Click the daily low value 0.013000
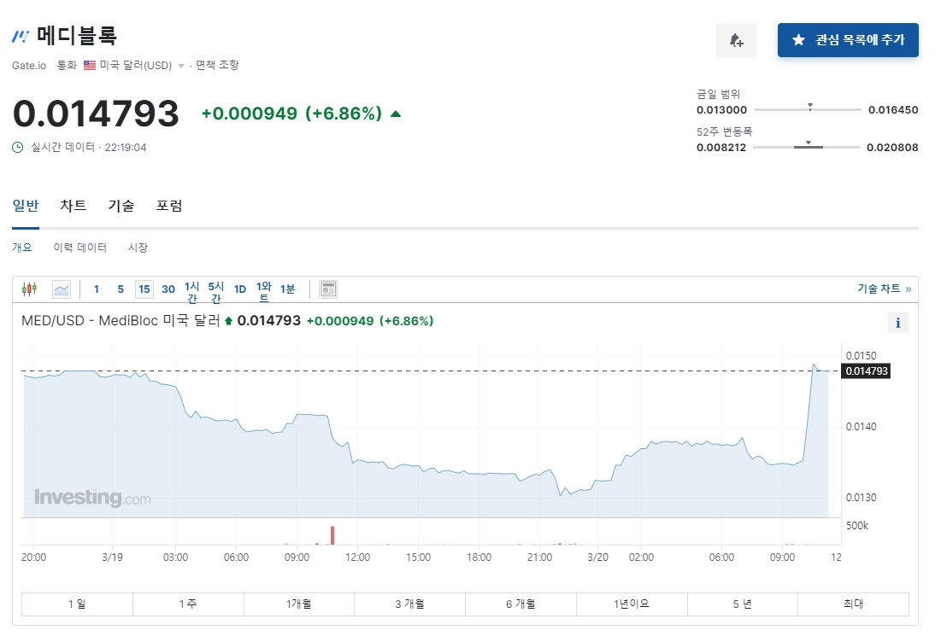The width and height of the screenshot is (941, 642). (x=721, y=109)
